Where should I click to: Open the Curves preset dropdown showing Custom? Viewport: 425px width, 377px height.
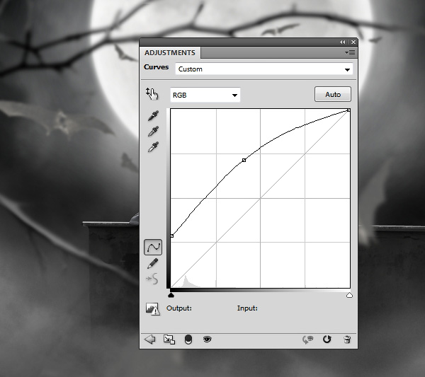[264, 69]
